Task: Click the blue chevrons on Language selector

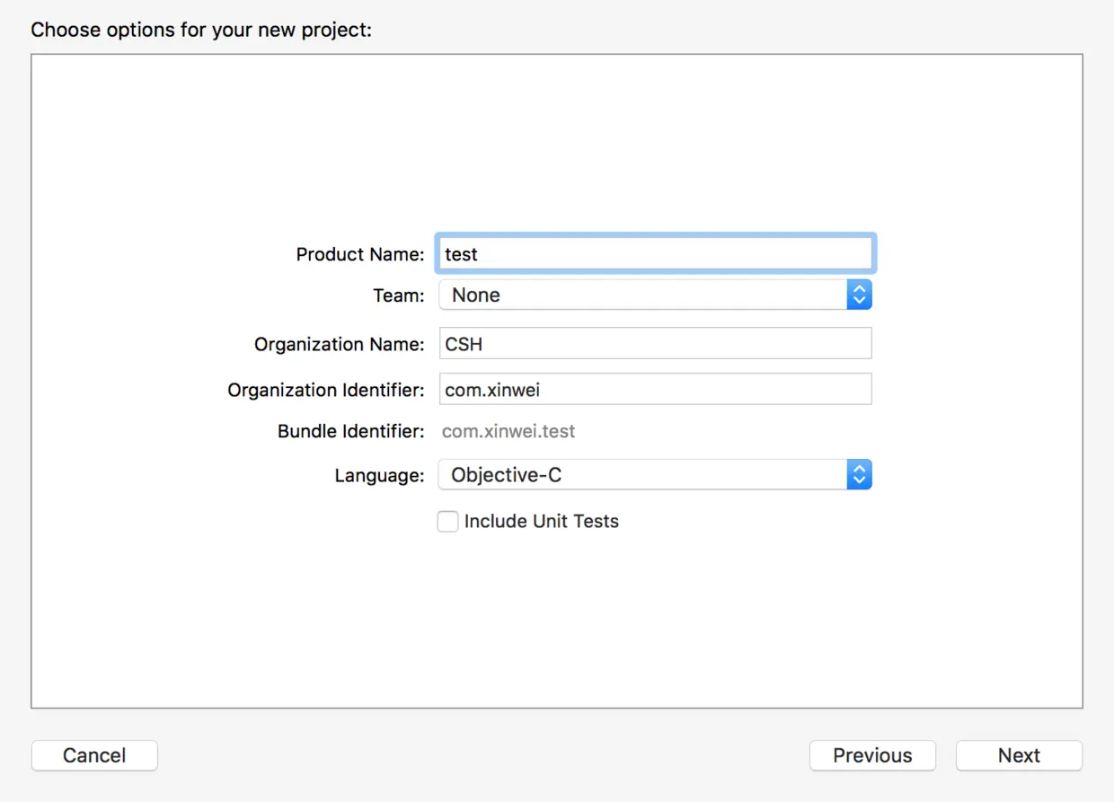Action: [859, 475]
